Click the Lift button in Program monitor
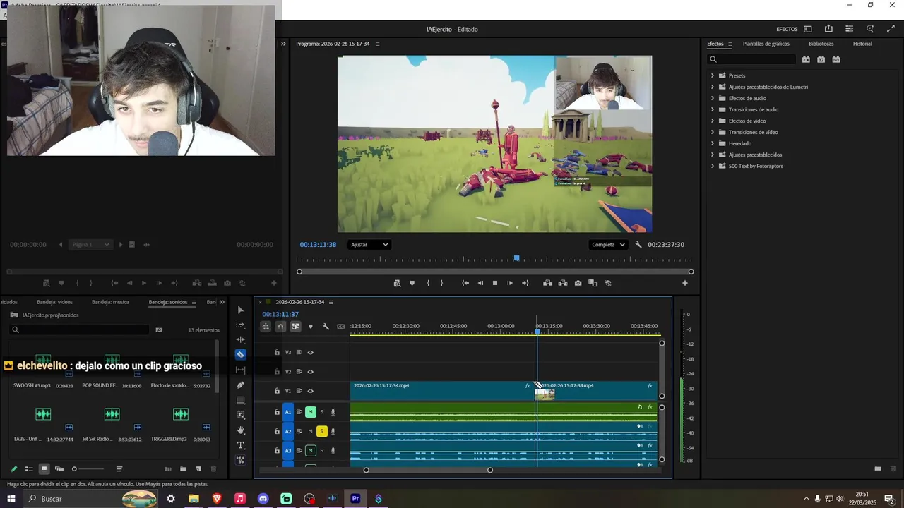The image size is (904, 508). [x=547, y=283]
